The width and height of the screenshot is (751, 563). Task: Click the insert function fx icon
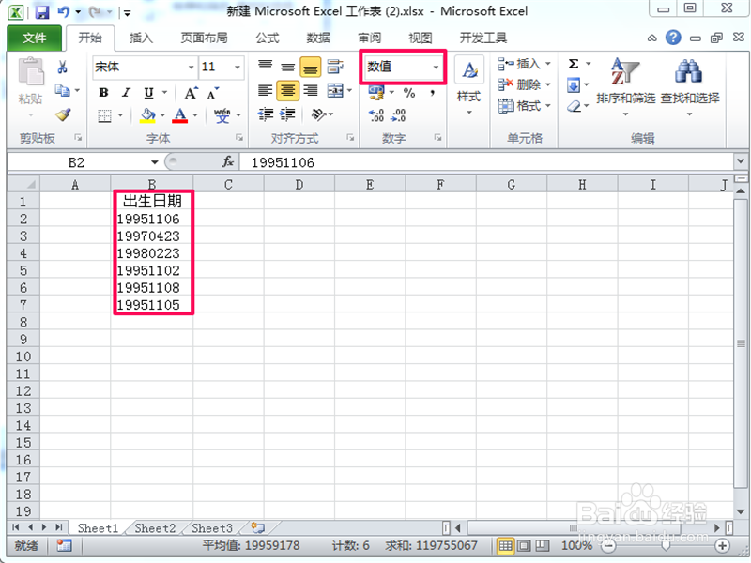(x=228, y=161)
